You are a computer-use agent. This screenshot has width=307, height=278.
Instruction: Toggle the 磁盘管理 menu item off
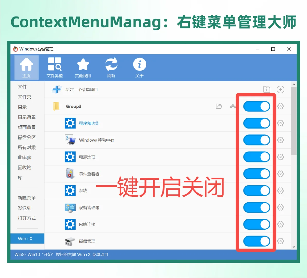[x=256, y=241]
